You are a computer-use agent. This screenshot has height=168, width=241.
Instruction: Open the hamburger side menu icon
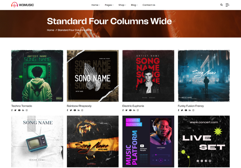pyautogui.click(x=227, y=5)
